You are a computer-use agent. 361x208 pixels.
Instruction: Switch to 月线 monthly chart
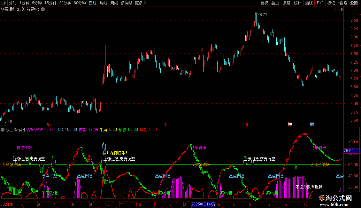coord(114,3)
